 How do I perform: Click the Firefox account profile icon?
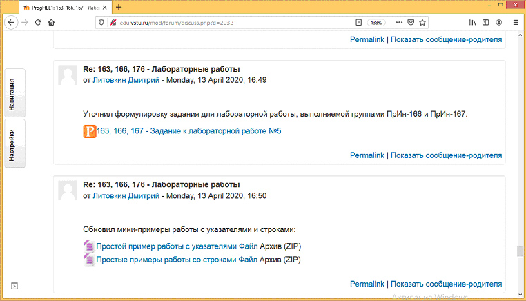[x=500, y=22]
